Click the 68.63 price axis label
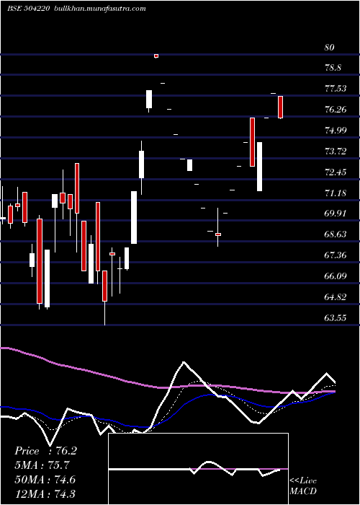Image resolution: width=360 pixels, height=505 pixels. (336, 234)
